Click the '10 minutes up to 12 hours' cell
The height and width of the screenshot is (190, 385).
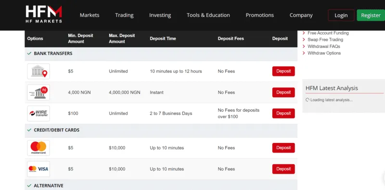176,71
